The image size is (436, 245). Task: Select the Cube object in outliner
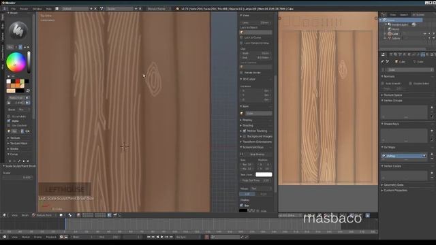point(395,33)
